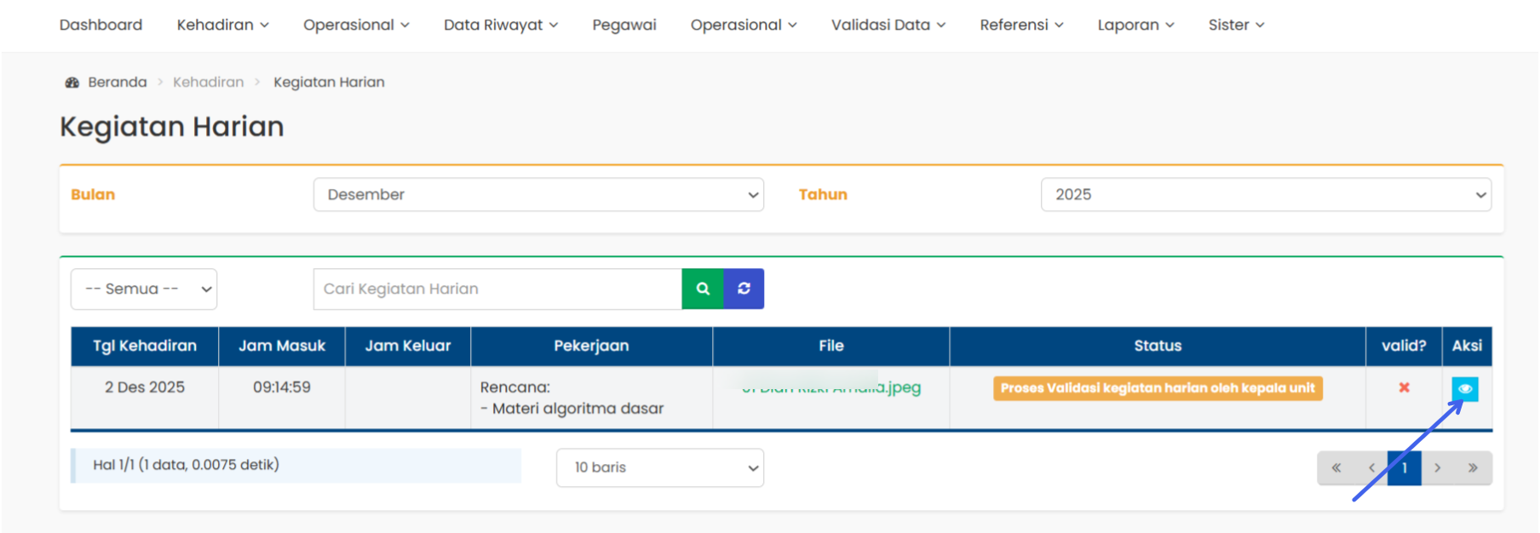This screenshot has height=533, width=1540.
Task: Click the red X valid indicator
Action: pyautogui.click(x=1404, y=387)
